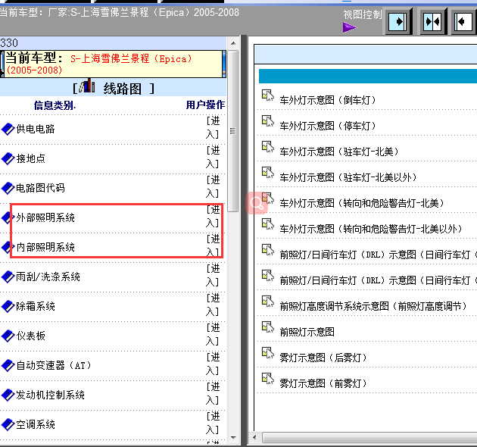Click [进入] for 除霜系统
This screenshot has height=447, width=477.
(x=213, y=305)
